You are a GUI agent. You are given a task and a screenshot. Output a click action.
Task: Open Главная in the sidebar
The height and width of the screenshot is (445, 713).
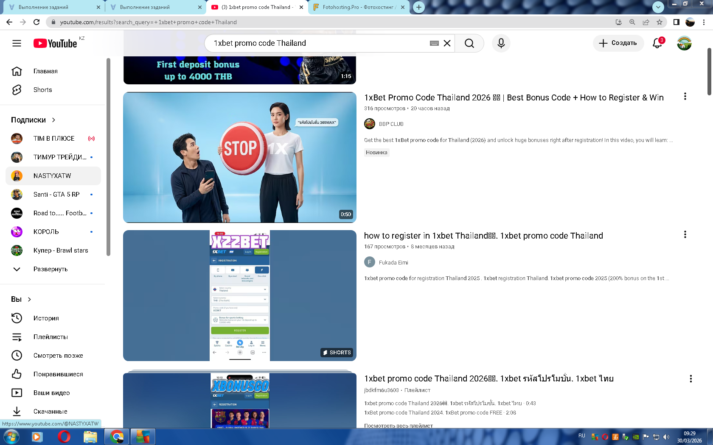click(x=53, y=71)
